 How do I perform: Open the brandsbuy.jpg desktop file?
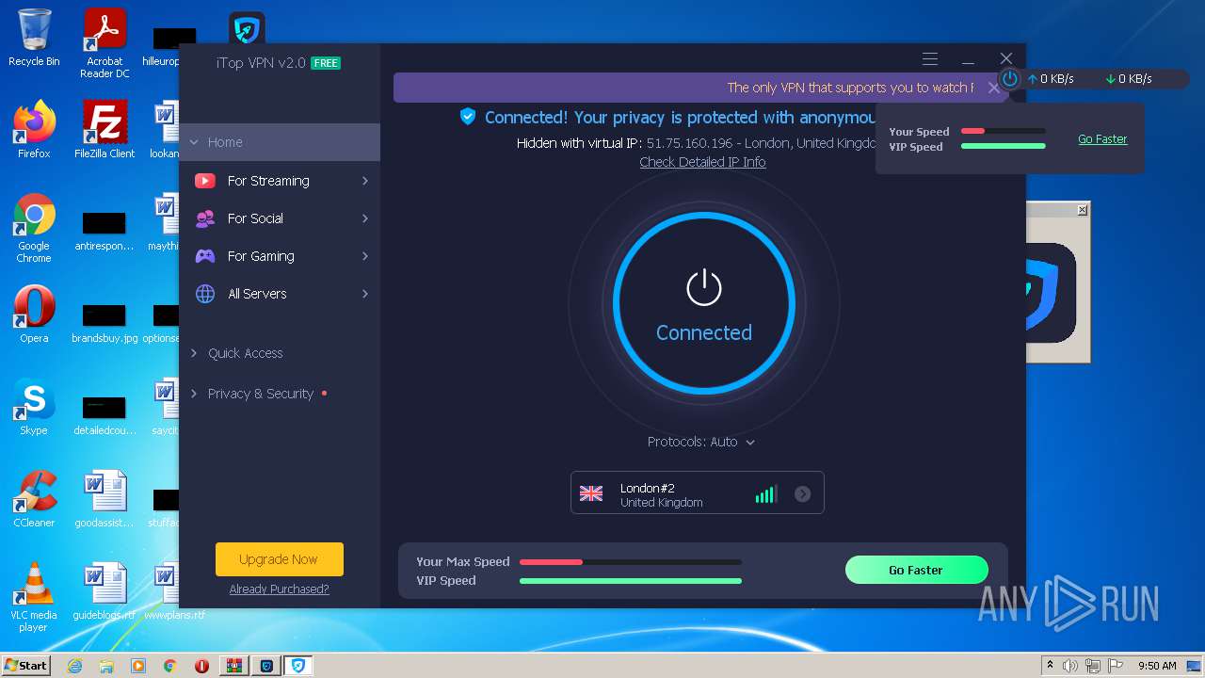pos(104,324)
